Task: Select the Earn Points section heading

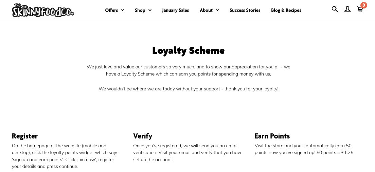Action: [x=272, y=136]
